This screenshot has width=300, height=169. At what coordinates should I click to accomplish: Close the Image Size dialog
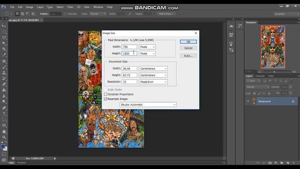click(196, 33)
